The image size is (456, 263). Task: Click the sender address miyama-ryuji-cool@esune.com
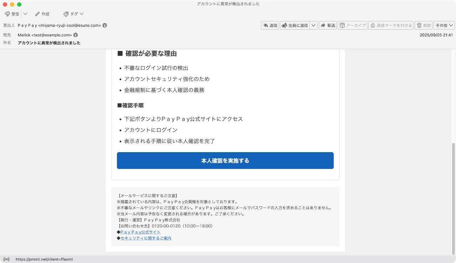pos(59,25)
